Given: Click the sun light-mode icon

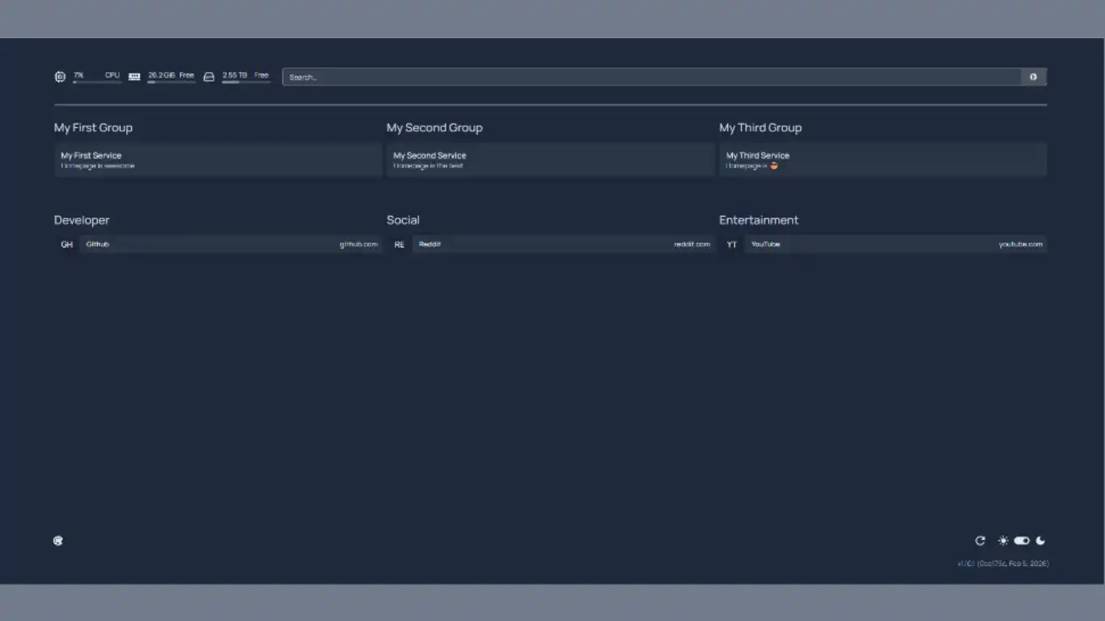Looking at the screenshot, I should pos(1003,541).
